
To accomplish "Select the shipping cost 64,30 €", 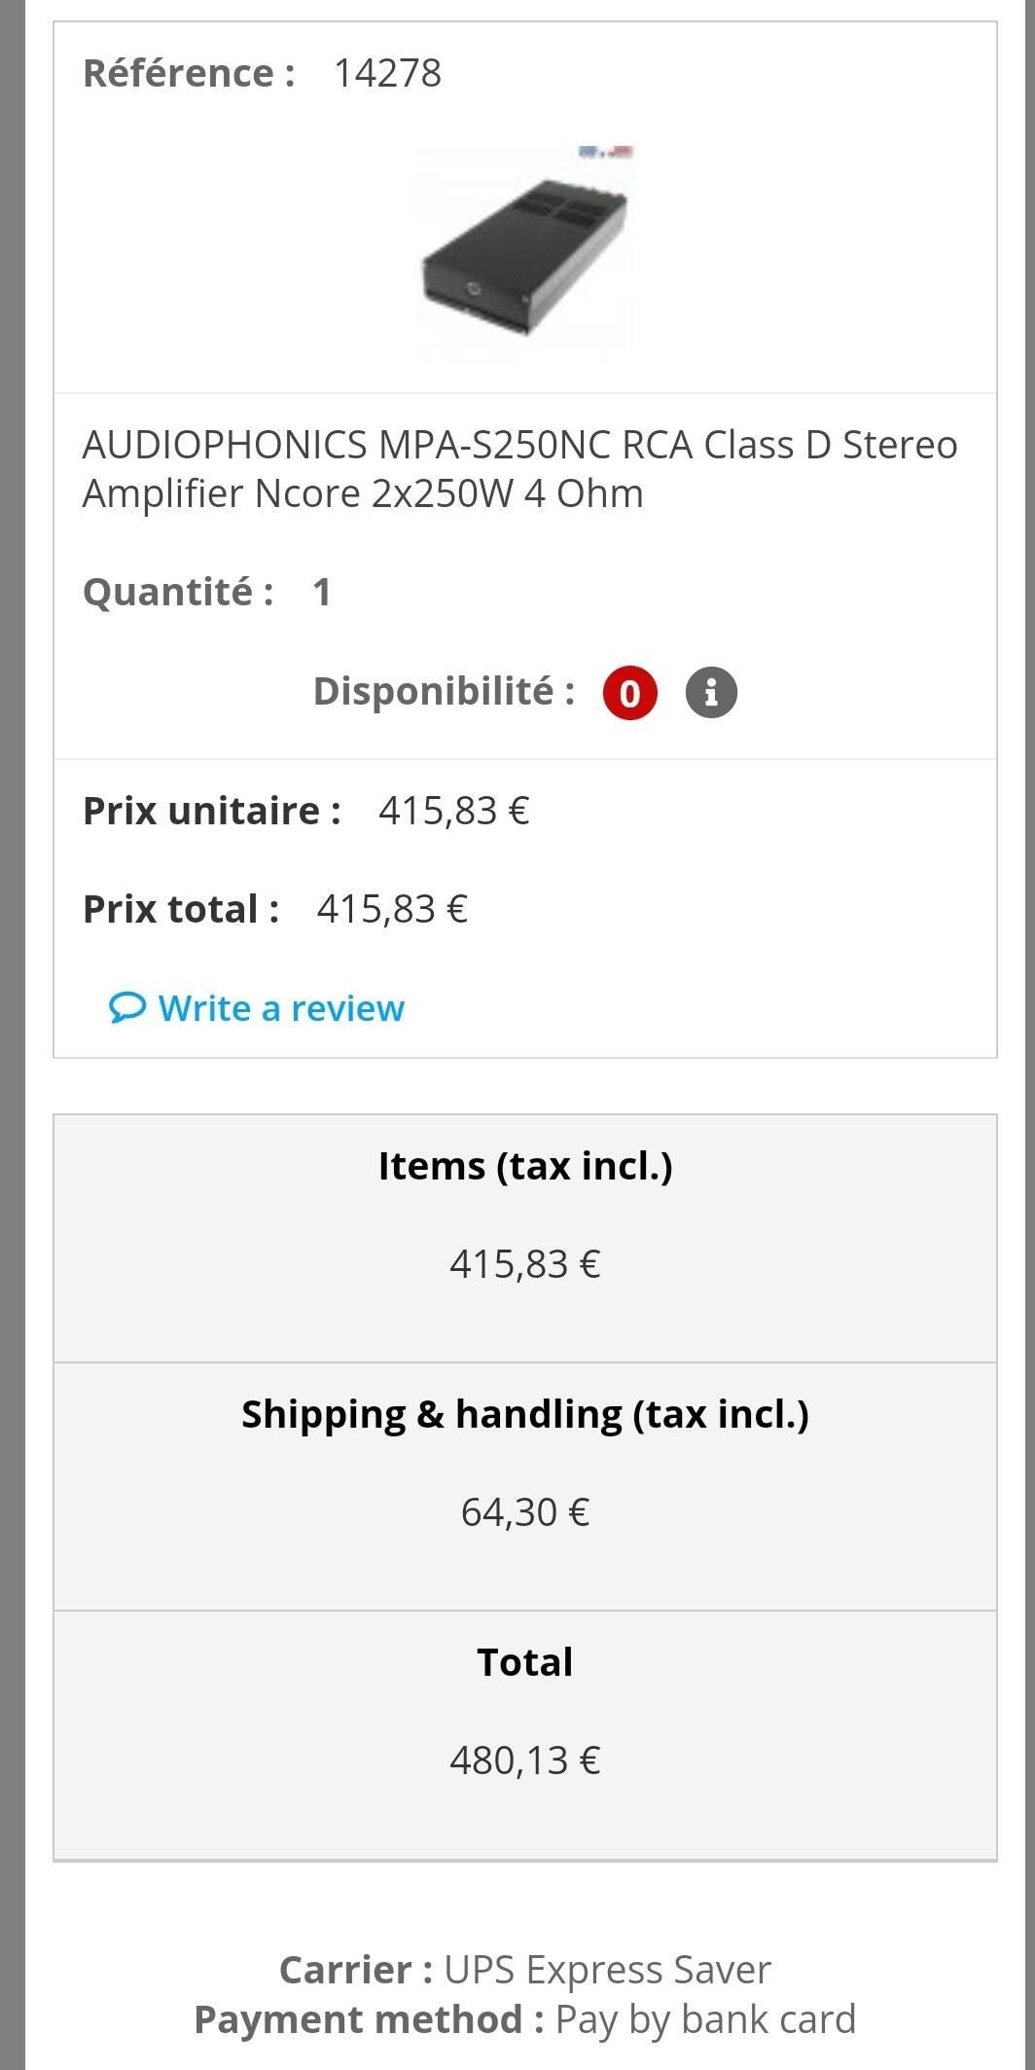I will click(525, 1511).
